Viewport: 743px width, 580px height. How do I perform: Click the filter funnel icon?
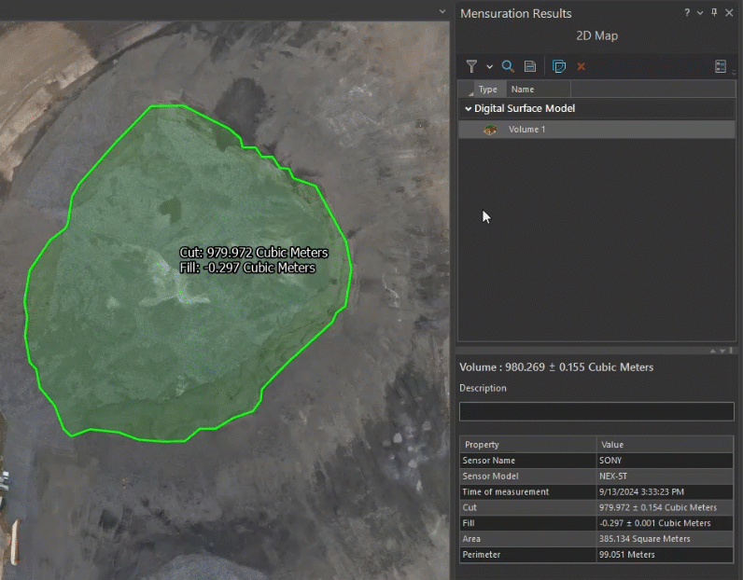pos(471,66)
